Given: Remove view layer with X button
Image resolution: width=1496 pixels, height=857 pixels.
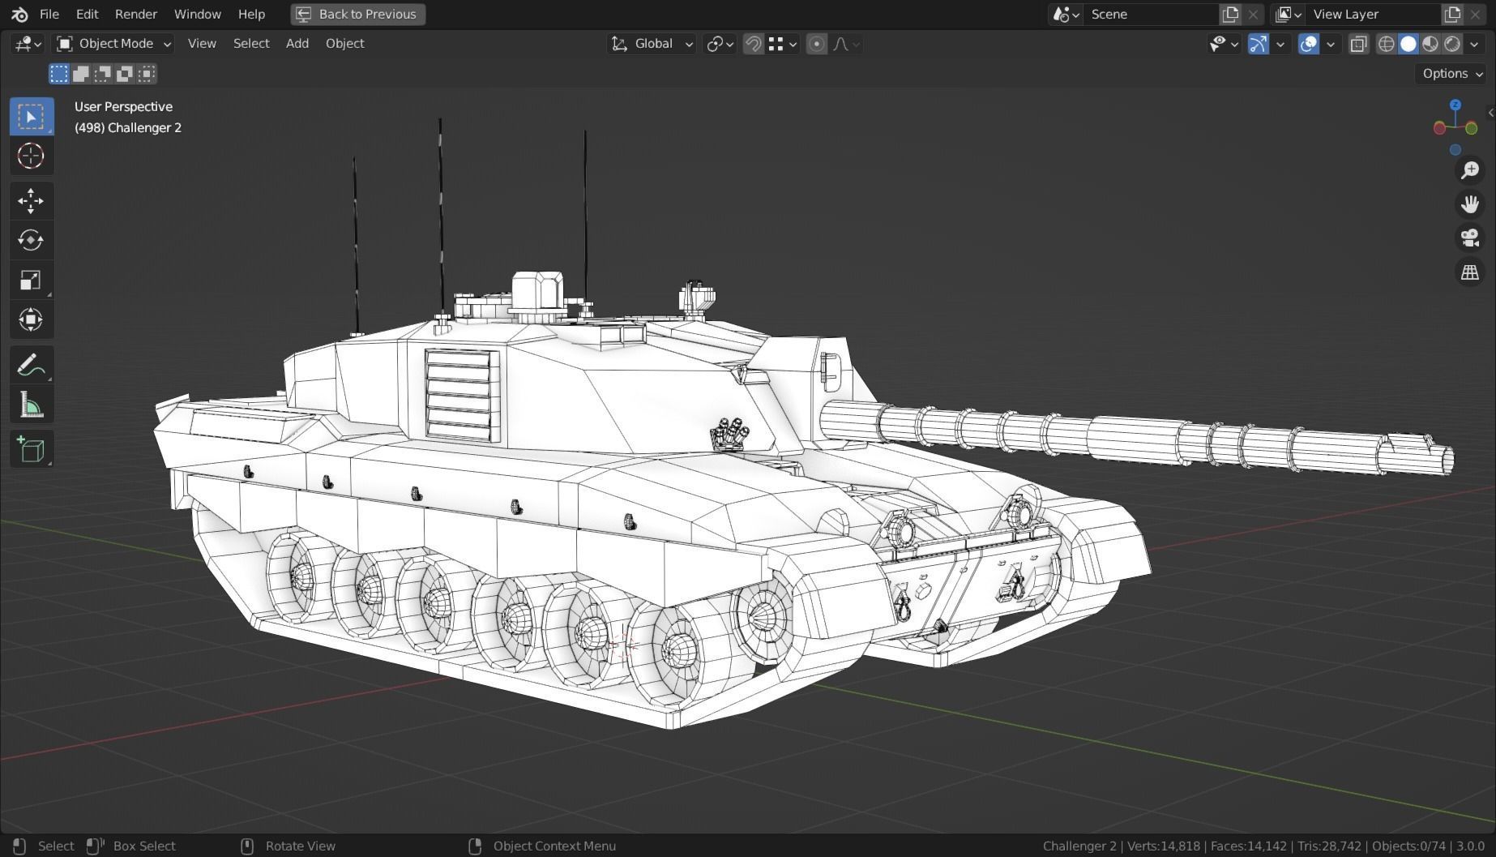Looking at the screenshot, I should point(1475,14).
